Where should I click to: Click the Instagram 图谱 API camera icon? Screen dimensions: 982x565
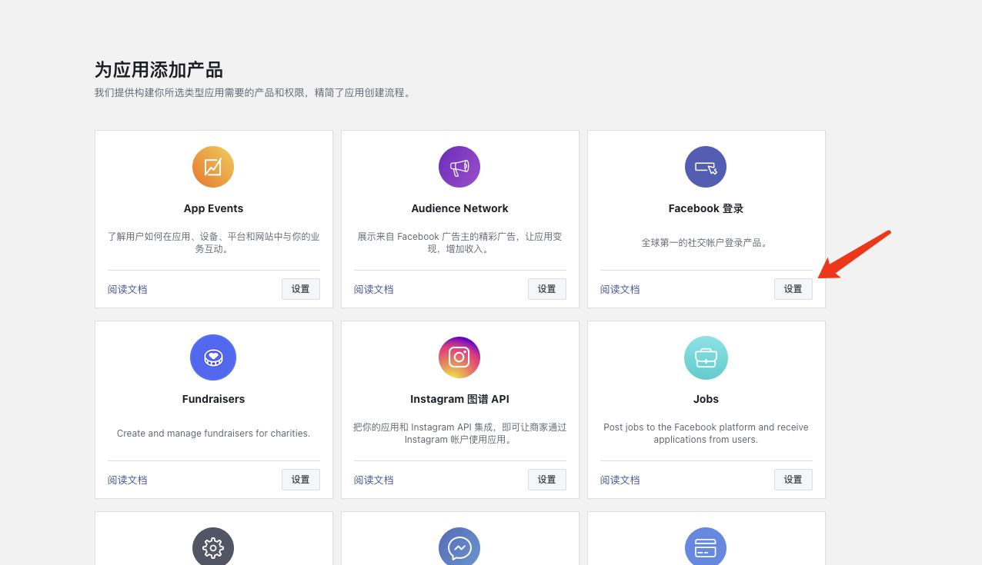[x=459, y=357]
